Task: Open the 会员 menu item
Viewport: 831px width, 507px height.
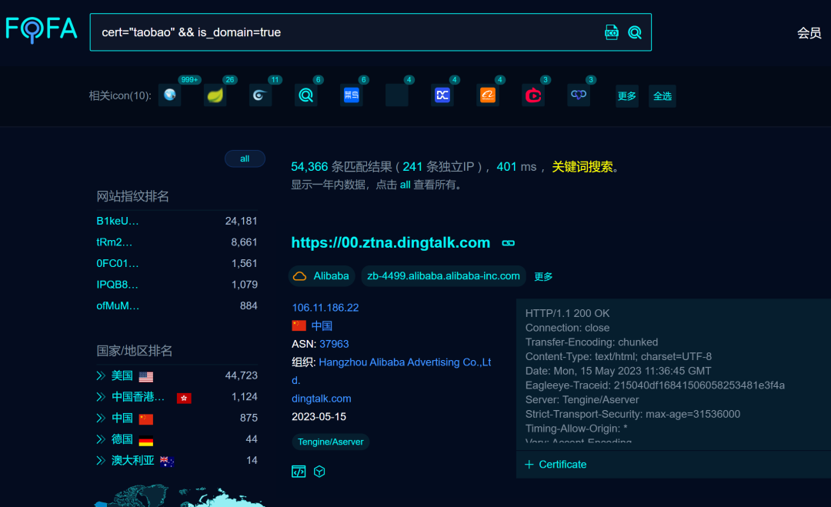Action: point(809,33)
